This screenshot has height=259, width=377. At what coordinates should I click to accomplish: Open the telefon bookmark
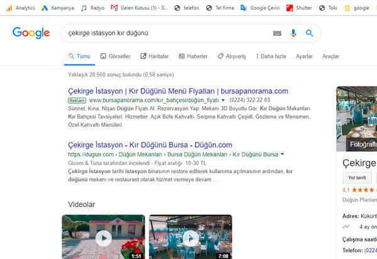click(187, 8)
